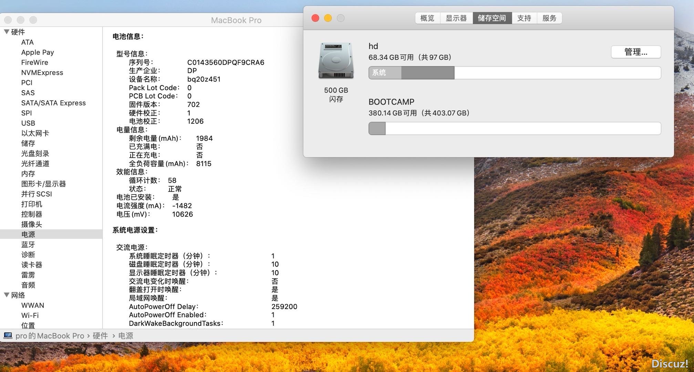694x372 pixels.
Task: Collapse the 网络 network tree section
Action: (7, 295)
